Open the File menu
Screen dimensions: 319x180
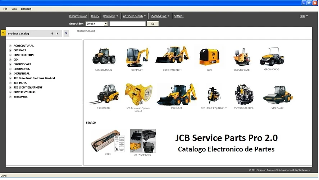pos(5,9)
